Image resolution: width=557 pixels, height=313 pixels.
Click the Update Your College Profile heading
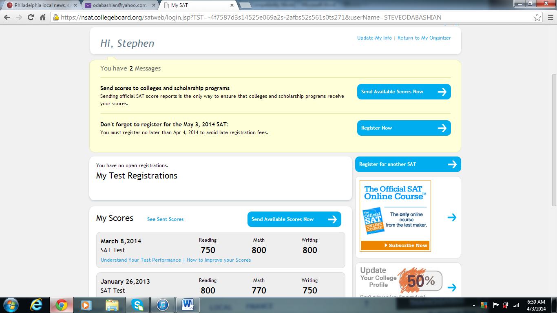point(378,278)
